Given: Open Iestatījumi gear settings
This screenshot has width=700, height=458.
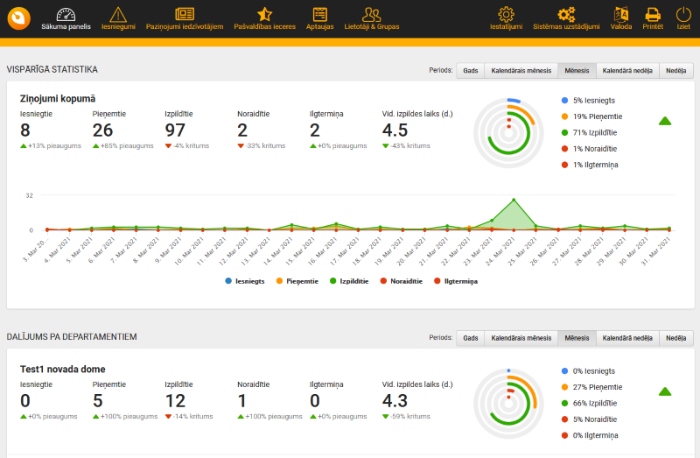Looking at the screenshot, I should pyautogui.click(x=506, y=14).
